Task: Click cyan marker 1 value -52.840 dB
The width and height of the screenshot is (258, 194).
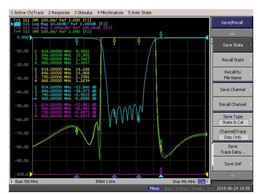Action: tap(85, 87)
